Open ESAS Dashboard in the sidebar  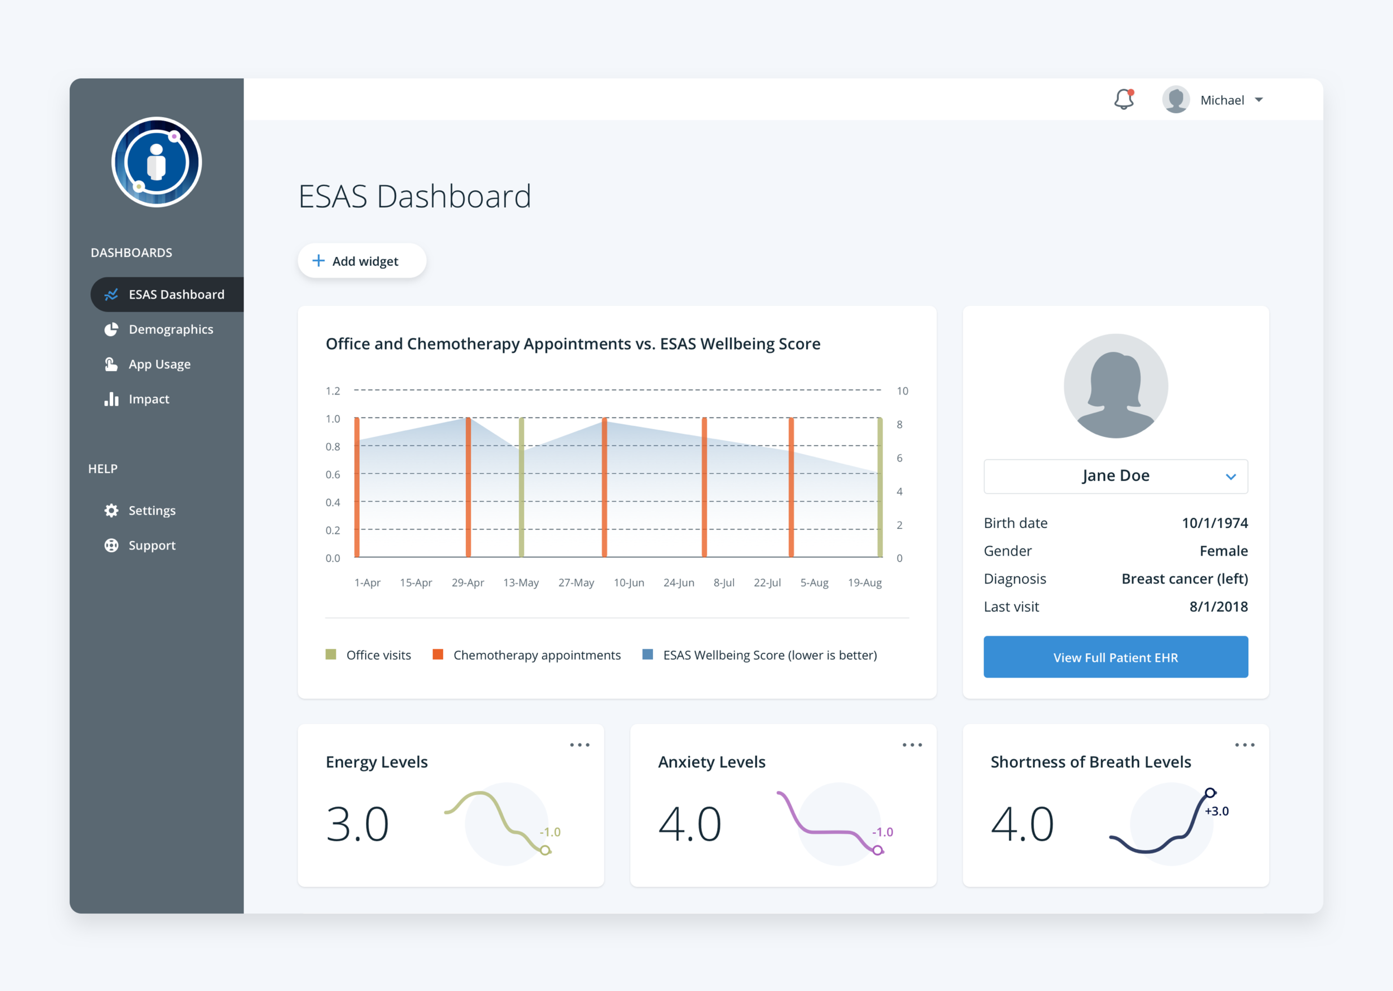(x=167, y=295)
